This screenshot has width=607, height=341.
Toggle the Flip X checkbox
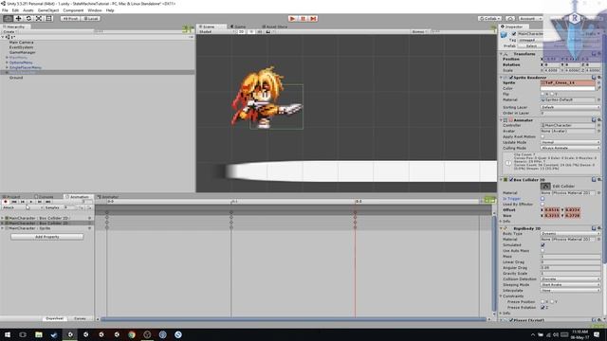tap(543, 94)
